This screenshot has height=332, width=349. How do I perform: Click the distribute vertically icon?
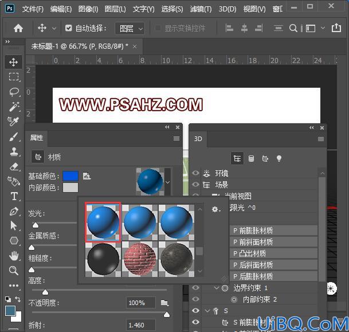(278, 28)
